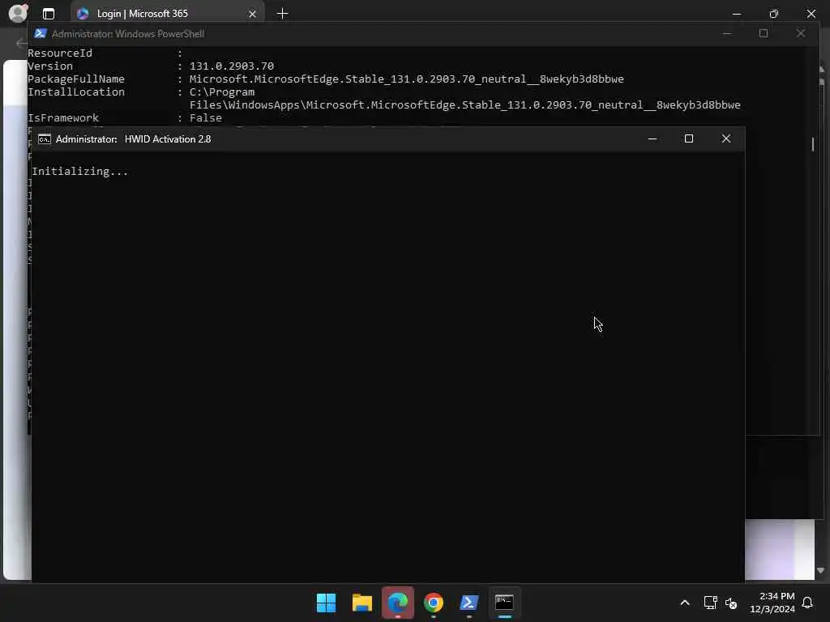Switch to Microsoft Edge in the taskbar
Viewport: 830px width, 622px height.
tap(398, 603)
